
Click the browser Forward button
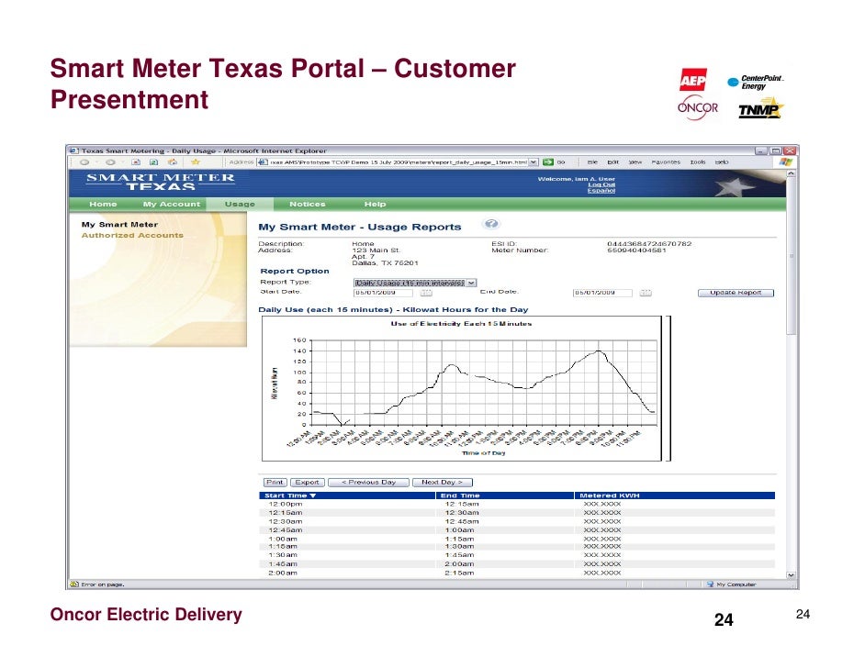click(110, 162)
